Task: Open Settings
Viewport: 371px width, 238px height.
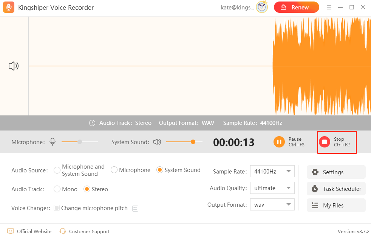Action: [x=336, y=172]
